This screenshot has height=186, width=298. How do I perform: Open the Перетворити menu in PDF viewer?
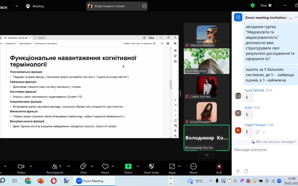[25, 44]
